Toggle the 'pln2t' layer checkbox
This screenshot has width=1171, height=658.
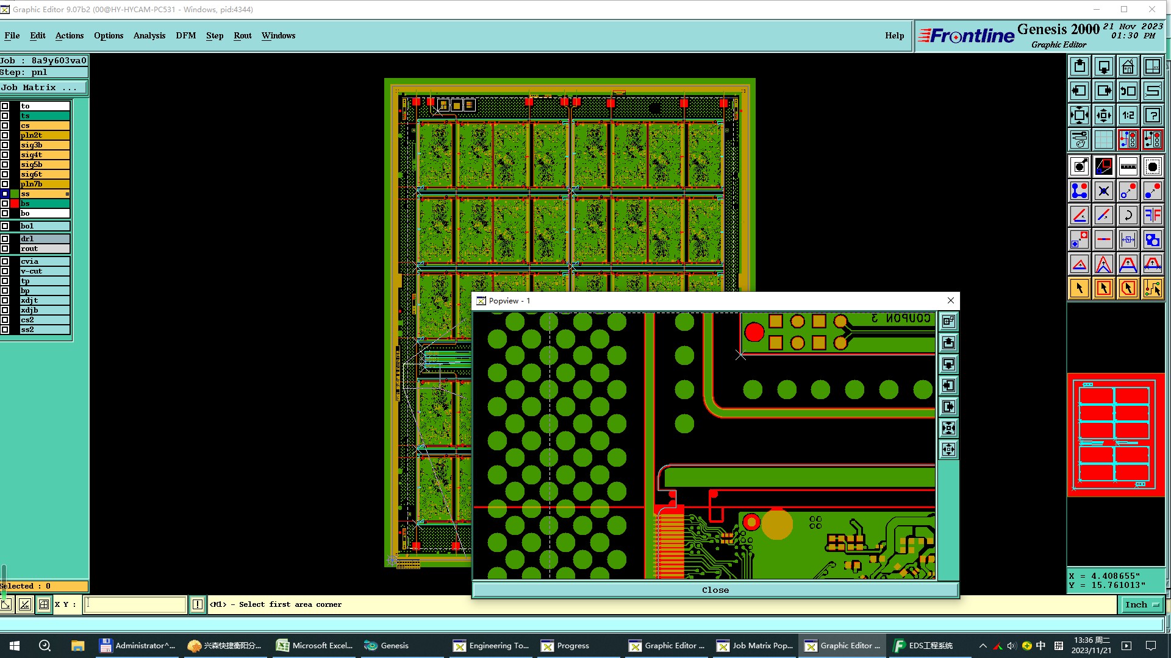point(5,135)
